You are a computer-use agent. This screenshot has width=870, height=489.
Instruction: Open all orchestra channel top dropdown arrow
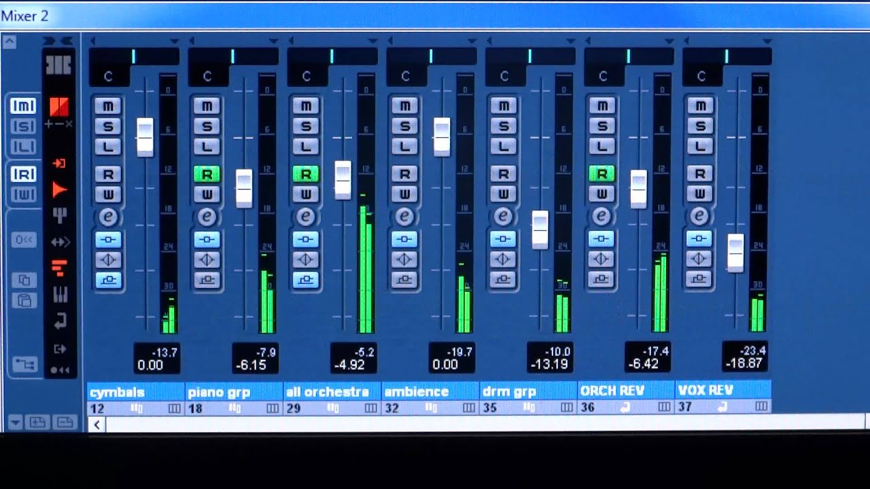[372, 41]
